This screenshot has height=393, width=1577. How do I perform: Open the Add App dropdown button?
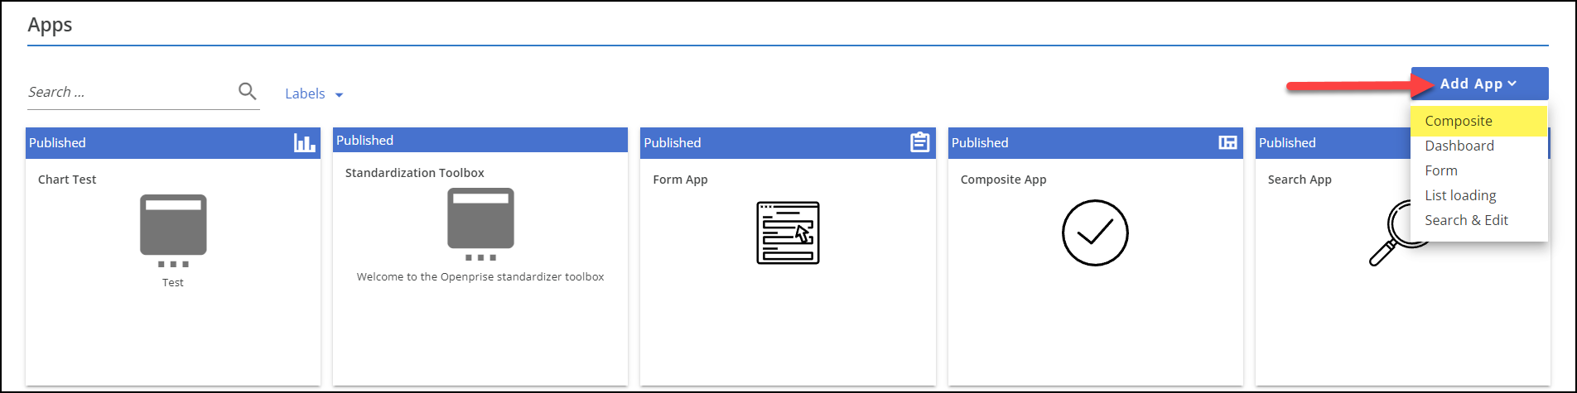tap(1470, 84)
